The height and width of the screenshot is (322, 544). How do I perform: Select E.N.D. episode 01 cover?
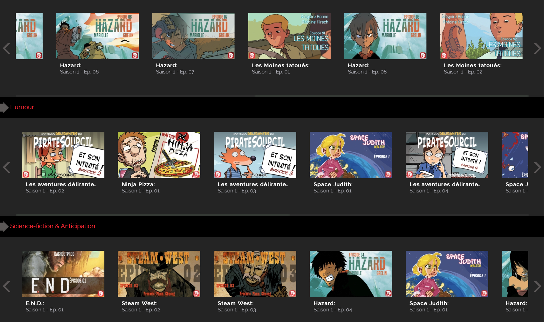tap(63, 274)
